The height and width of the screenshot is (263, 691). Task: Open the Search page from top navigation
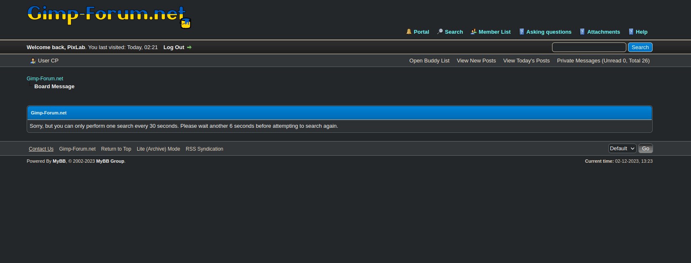point(454,32)
